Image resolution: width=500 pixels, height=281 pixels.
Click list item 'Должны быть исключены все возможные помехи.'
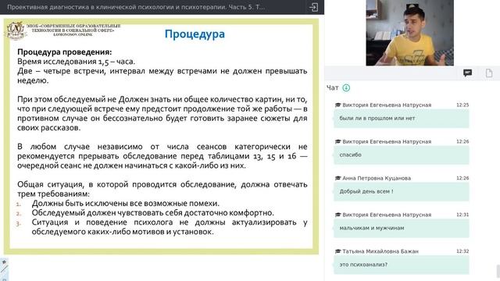coord(125,203)
